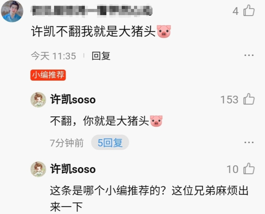Open 许凯soso profile name above 这条是哪个 comment

pyautogui.click(x=73, y=169)
